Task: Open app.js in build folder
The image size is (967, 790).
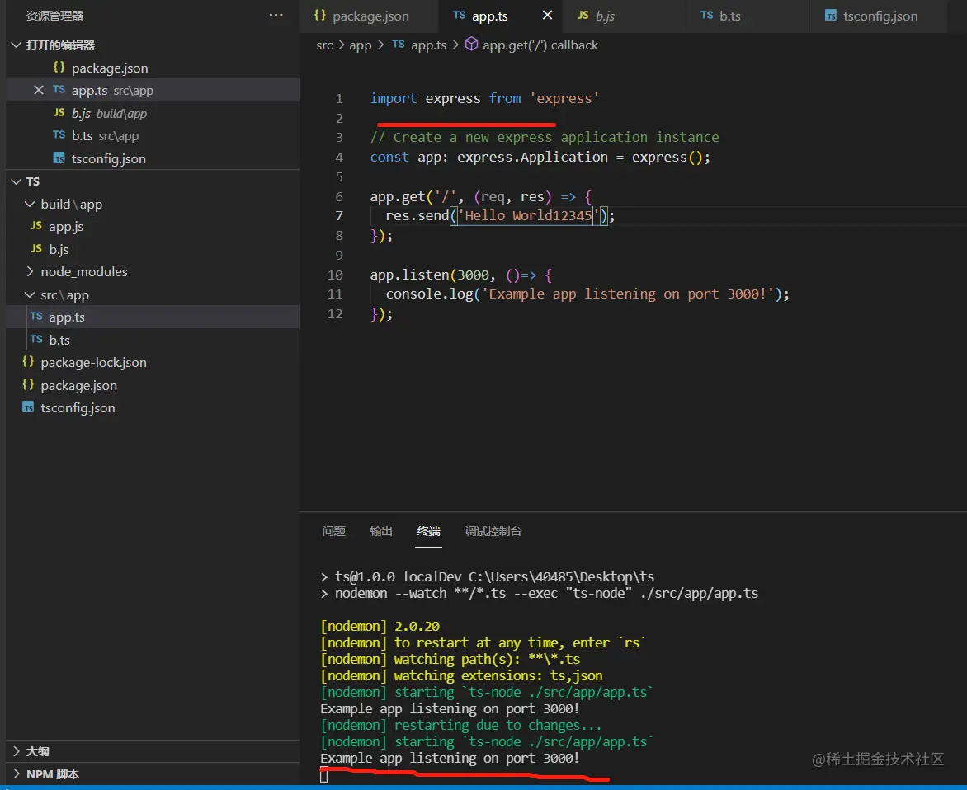Action: point(153,226)
